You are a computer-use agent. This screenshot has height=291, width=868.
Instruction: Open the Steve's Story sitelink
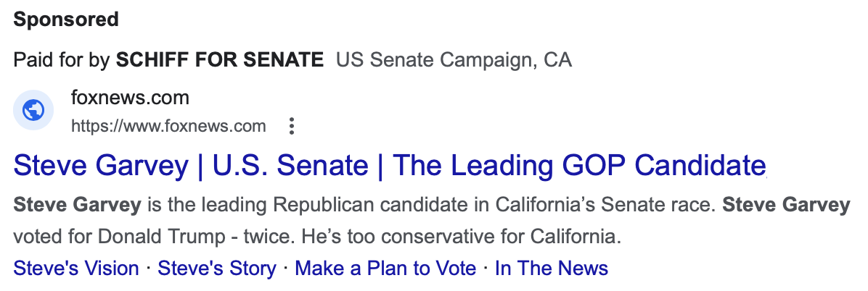217,269
